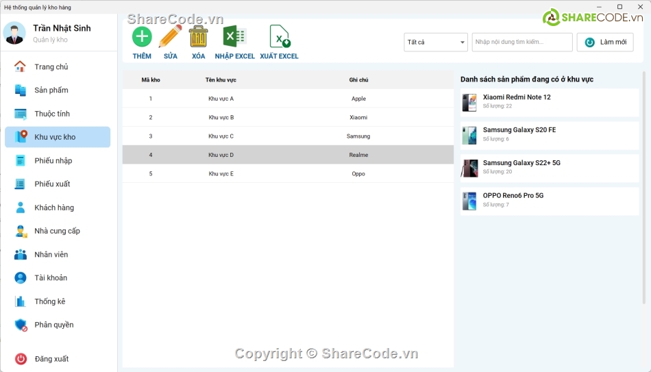Click the Tên khu vực column header

tap(221, 80)
